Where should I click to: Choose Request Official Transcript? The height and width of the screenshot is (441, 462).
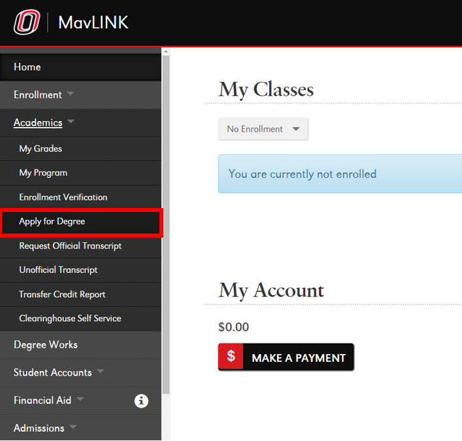click(x=70, y=246)
